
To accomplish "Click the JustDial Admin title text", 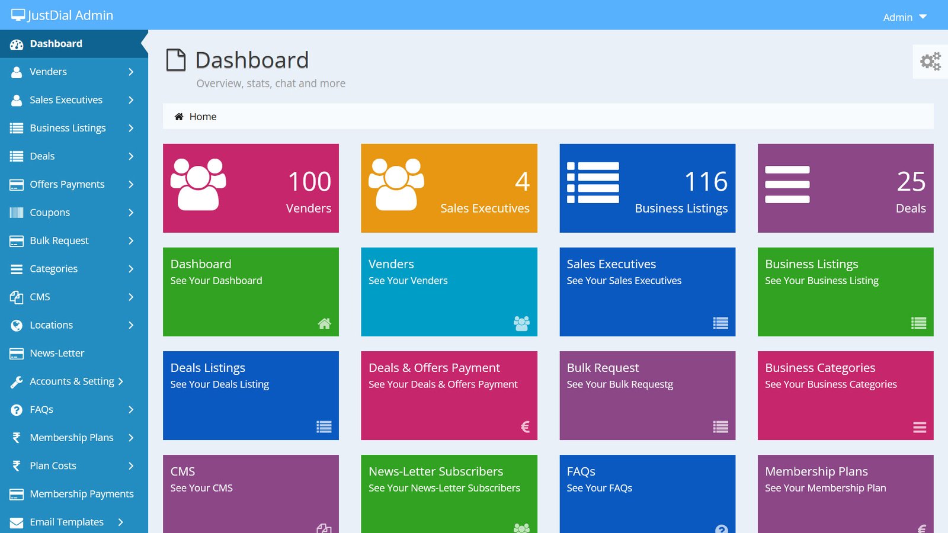I will [70, 15].
